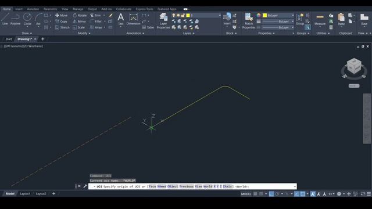Toggle object snap tracking in status bar
The image size is (372, 209).
[x=297, y=194]
